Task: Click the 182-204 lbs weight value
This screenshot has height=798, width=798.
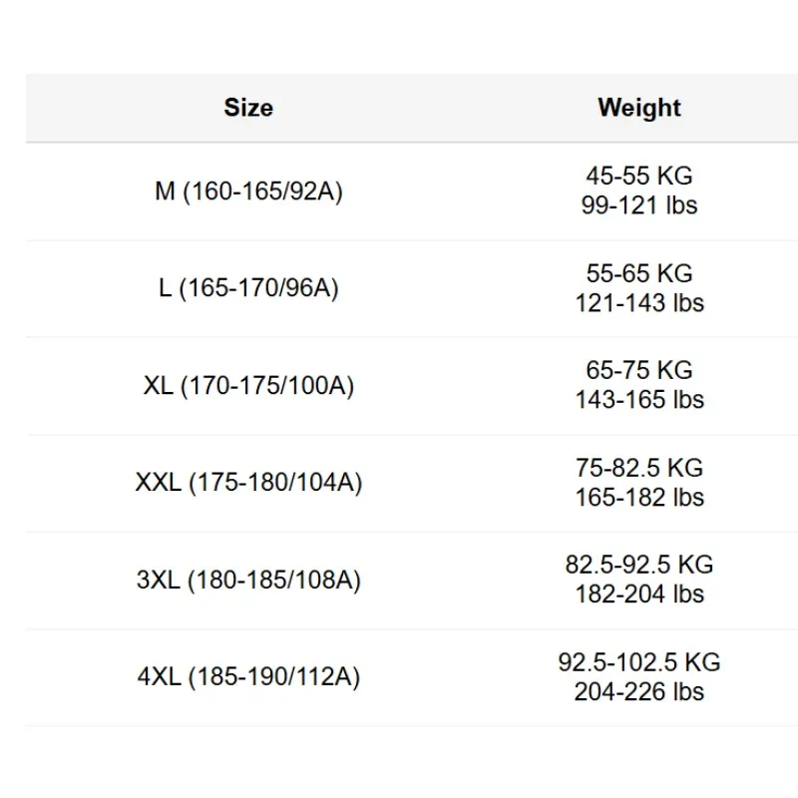Action: (x=639, y=594)
